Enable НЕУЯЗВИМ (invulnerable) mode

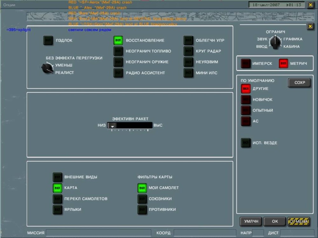(x=188, y=62)
